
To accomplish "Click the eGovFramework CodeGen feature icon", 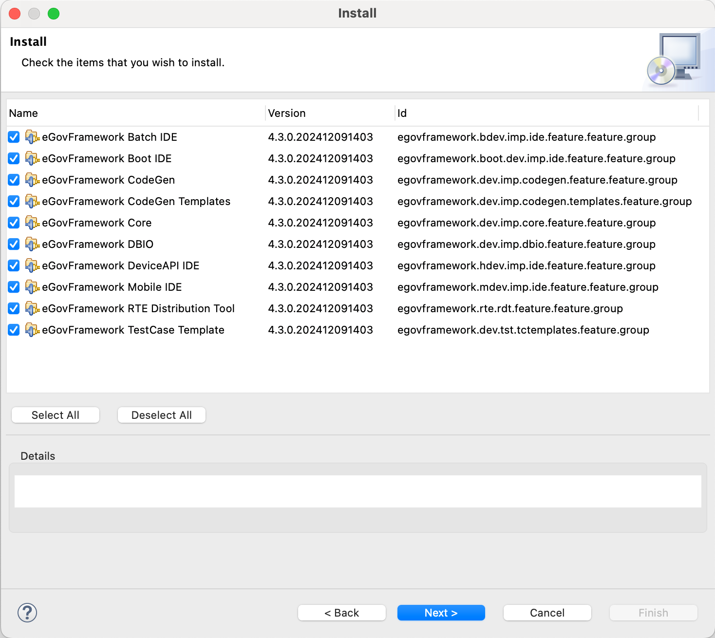I will coord(32,180).
